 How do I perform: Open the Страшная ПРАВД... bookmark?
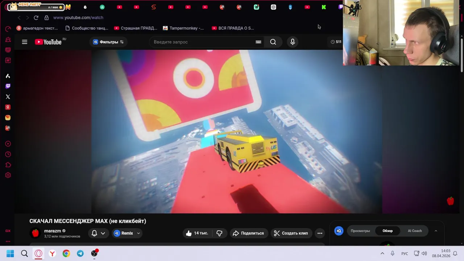tap(136, 28)
